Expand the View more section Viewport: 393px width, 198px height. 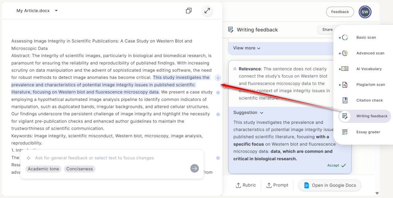(247, 48)
